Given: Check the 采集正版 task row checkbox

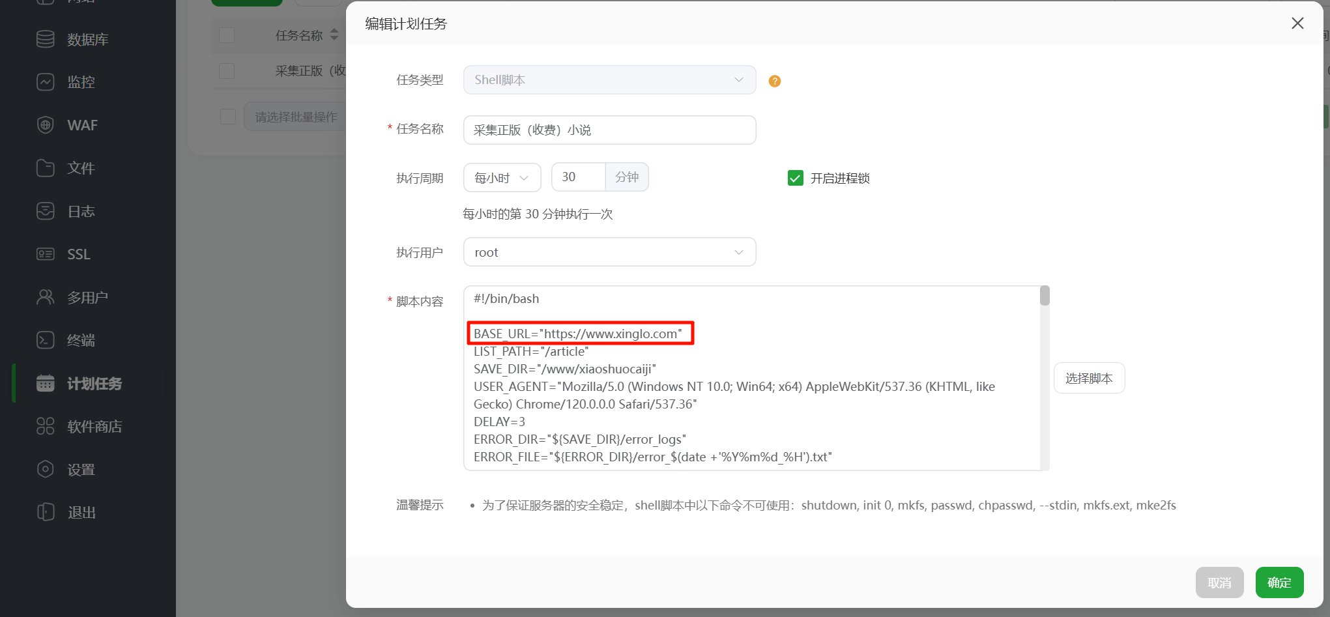Looking at the screenshot, I should click(227, 70).
